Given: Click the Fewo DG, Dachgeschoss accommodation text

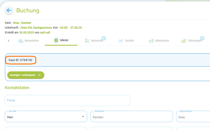Looking at the screenshot, I should (x=36, y=28).
